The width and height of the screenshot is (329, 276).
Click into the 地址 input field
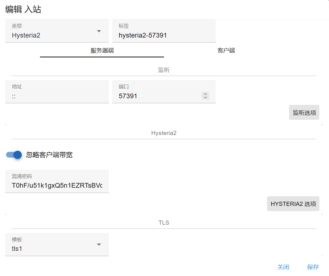[57, 96]
